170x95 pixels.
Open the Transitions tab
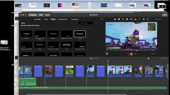tap(75, 19)
